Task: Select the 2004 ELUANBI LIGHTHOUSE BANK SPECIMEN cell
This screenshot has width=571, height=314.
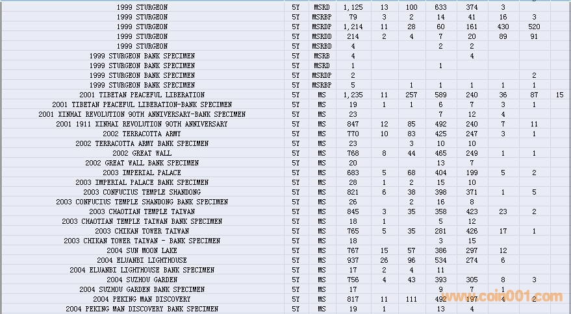Action: [x=142, y=270]
